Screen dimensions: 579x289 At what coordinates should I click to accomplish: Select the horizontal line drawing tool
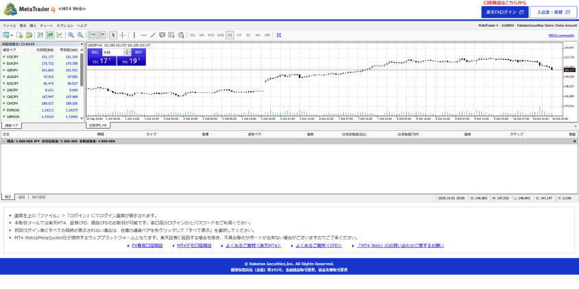(143, 35)
